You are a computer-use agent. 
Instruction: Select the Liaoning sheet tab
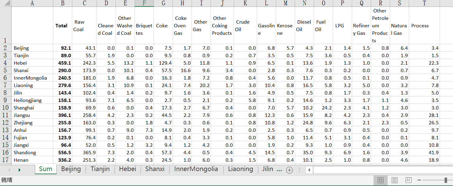pyautogui.click(x=240, y=169)
